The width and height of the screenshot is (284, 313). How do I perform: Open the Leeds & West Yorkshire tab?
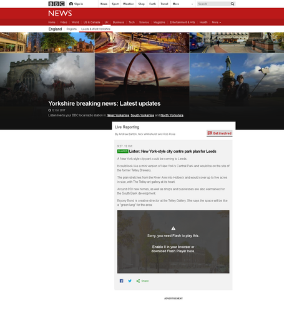(x=95, y=29)
